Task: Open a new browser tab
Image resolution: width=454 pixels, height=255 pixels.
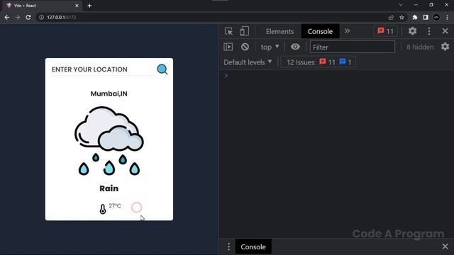Action: [89, 6]
